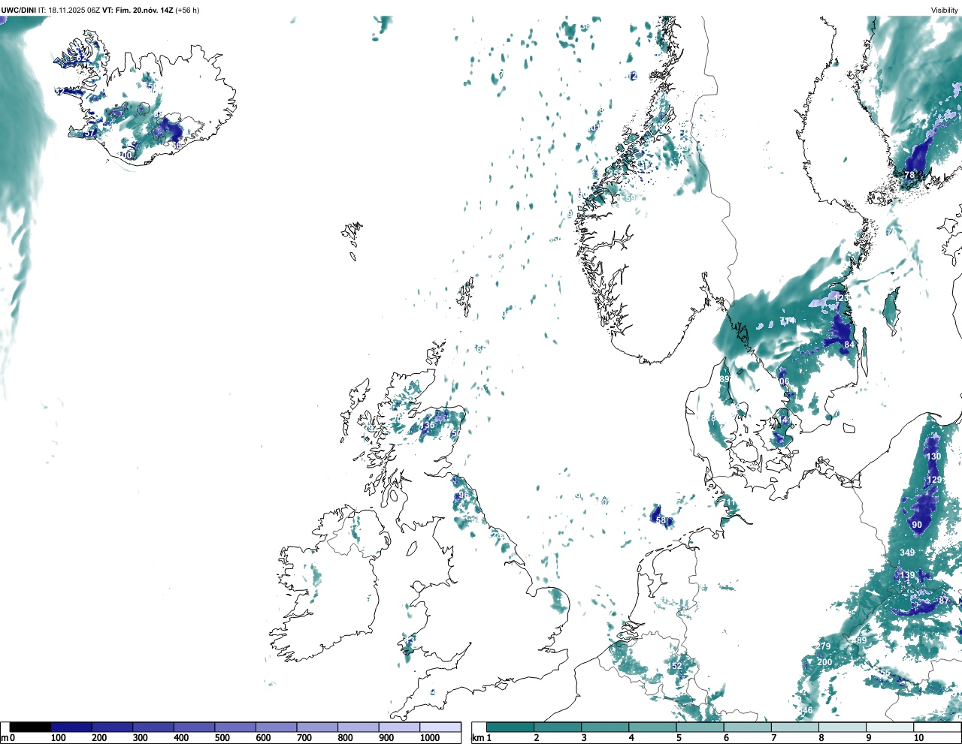The width and height of the screenshot is (962, 744).
Task: Click the "90" visibility value over Poland
Action: click(x=917, y=525)
